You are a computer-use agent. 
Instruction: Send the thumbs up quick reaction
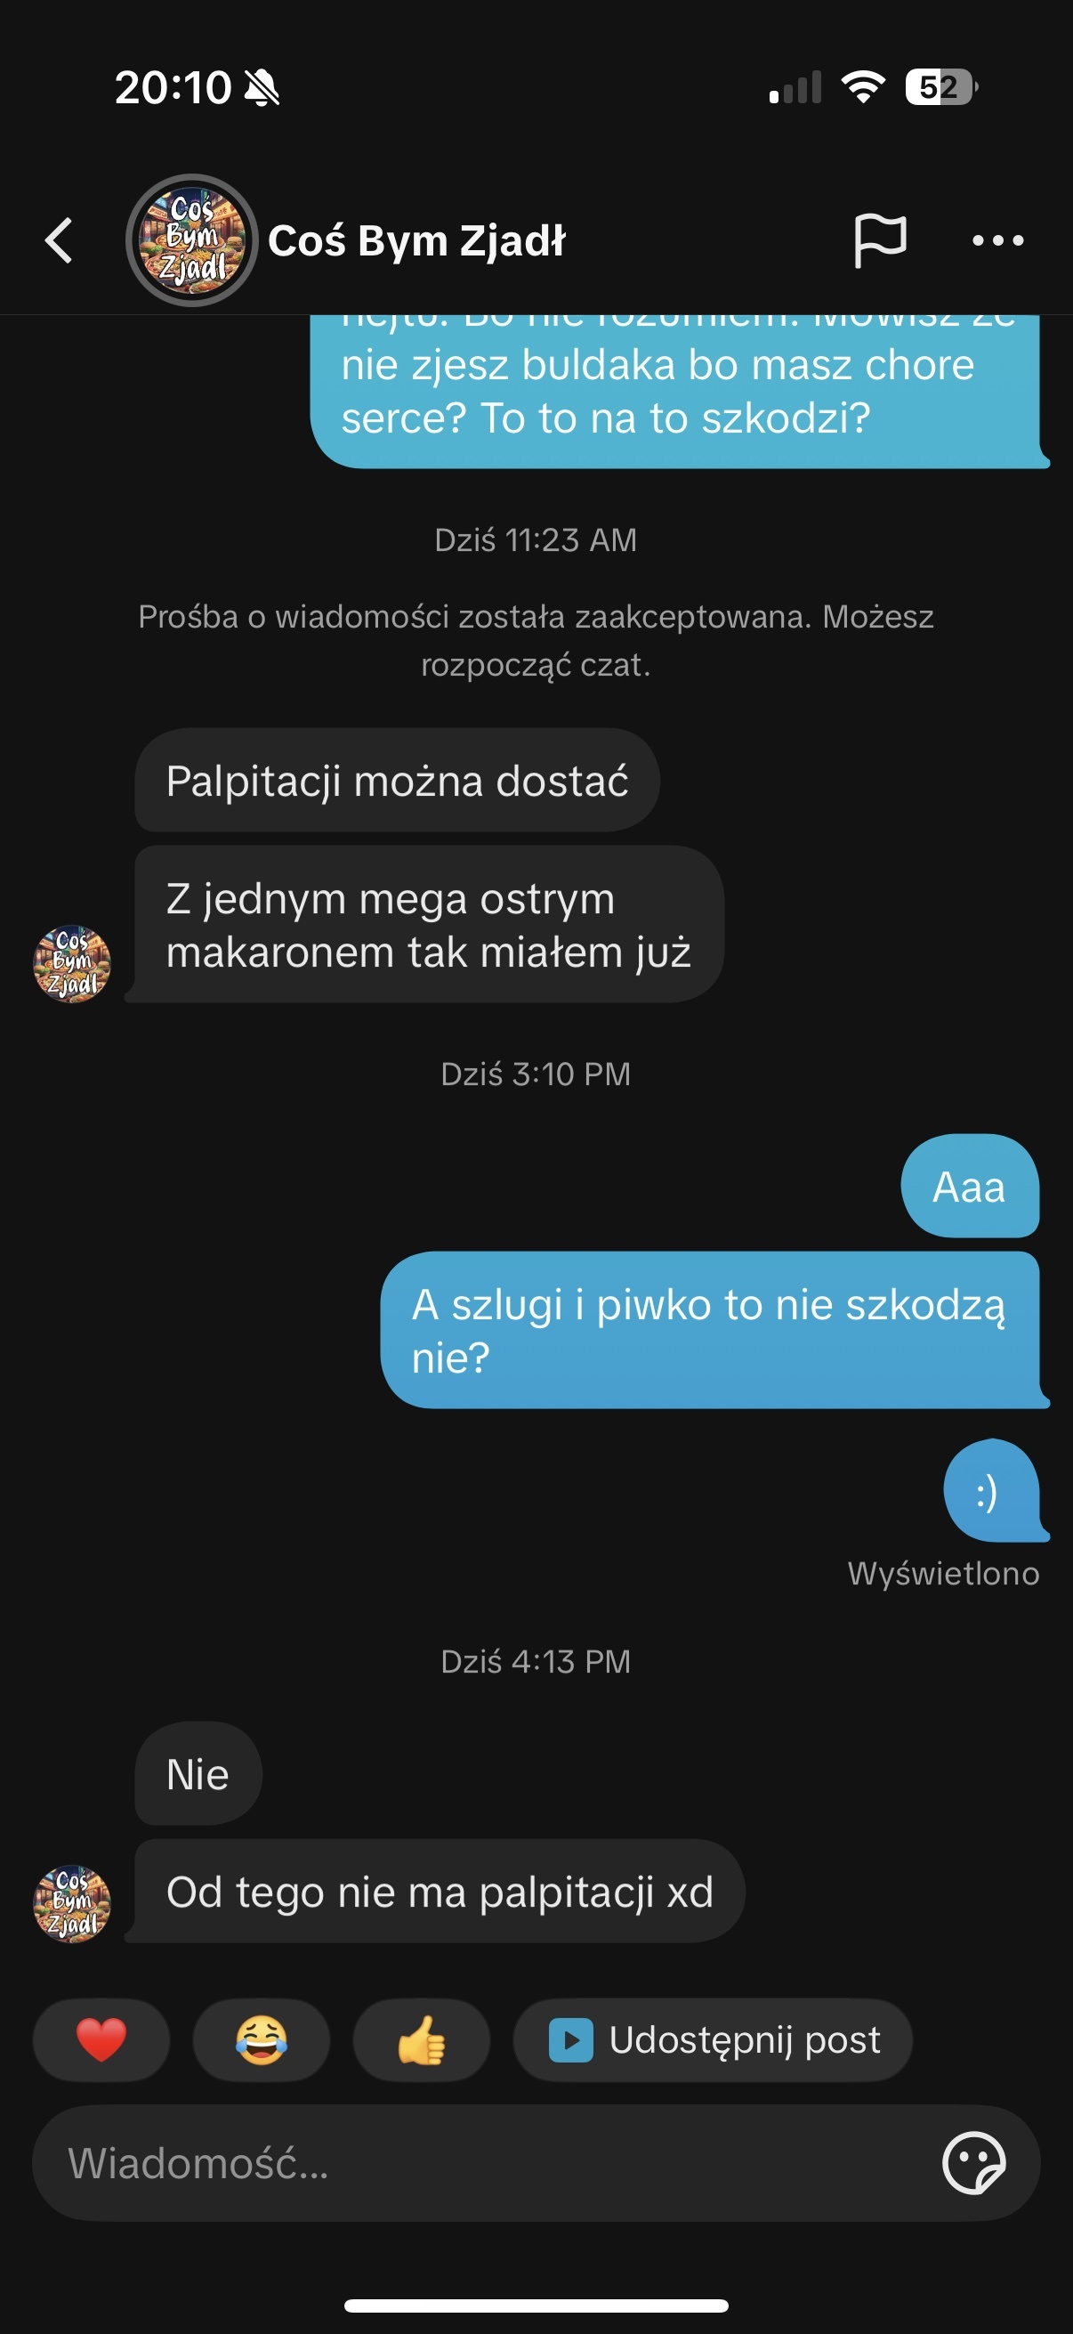coord(421,2040)
